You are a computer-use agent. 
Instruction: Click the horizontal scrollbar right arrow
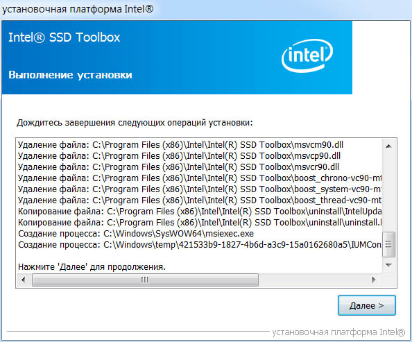pos(375,280)
